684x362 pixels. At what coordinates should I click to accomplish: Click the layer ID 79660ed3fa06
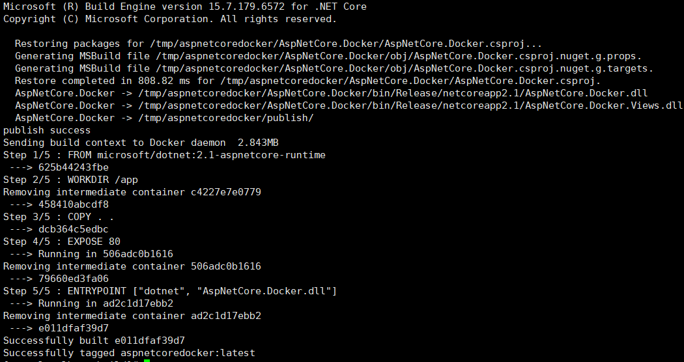point(73,279)
